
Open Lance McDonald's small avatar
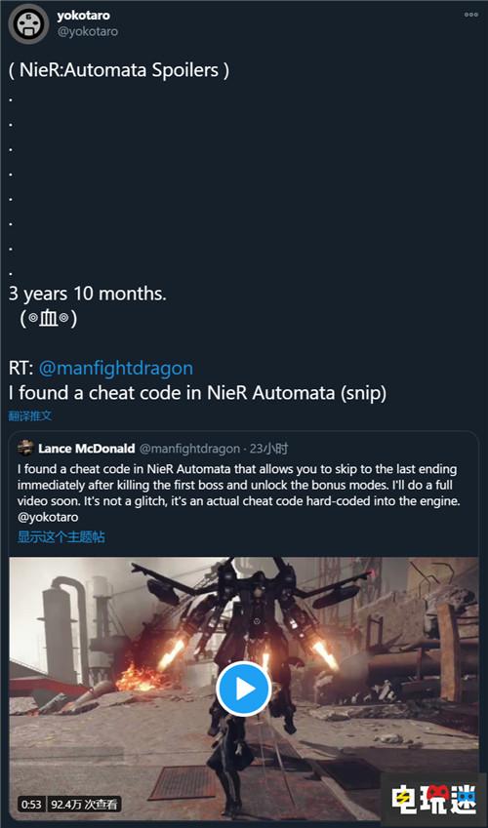pyautogui.click(x=25, y=449)
